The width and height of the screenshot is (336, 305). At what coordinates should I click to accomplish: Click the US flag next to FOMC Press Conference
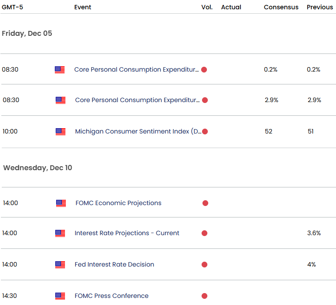(x=60, y=296)
